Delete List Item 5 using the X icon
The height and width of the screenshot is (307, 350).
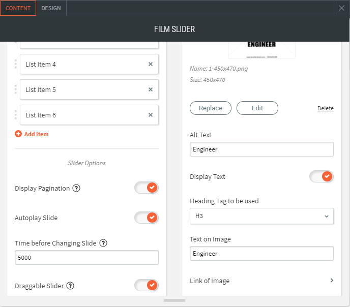[151, 89]
